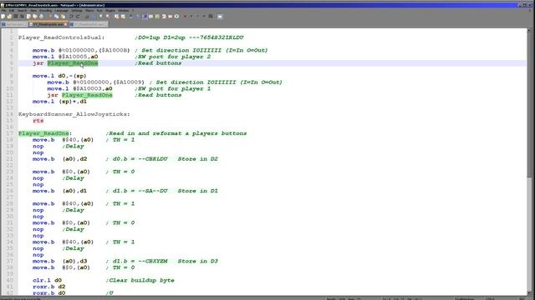
Task: Click the Cut toolbar icon
Action: coord(50,17)
